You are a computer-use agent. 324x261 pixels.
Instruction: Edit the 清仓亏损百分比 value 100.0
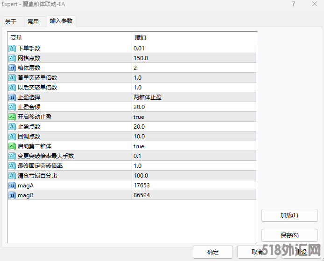click(x=194, y=176)
